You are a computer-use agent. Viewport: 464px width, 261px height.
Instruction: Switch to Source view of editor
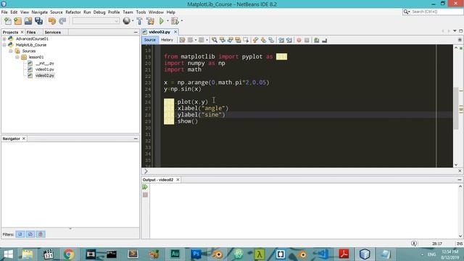click(150, 40)
